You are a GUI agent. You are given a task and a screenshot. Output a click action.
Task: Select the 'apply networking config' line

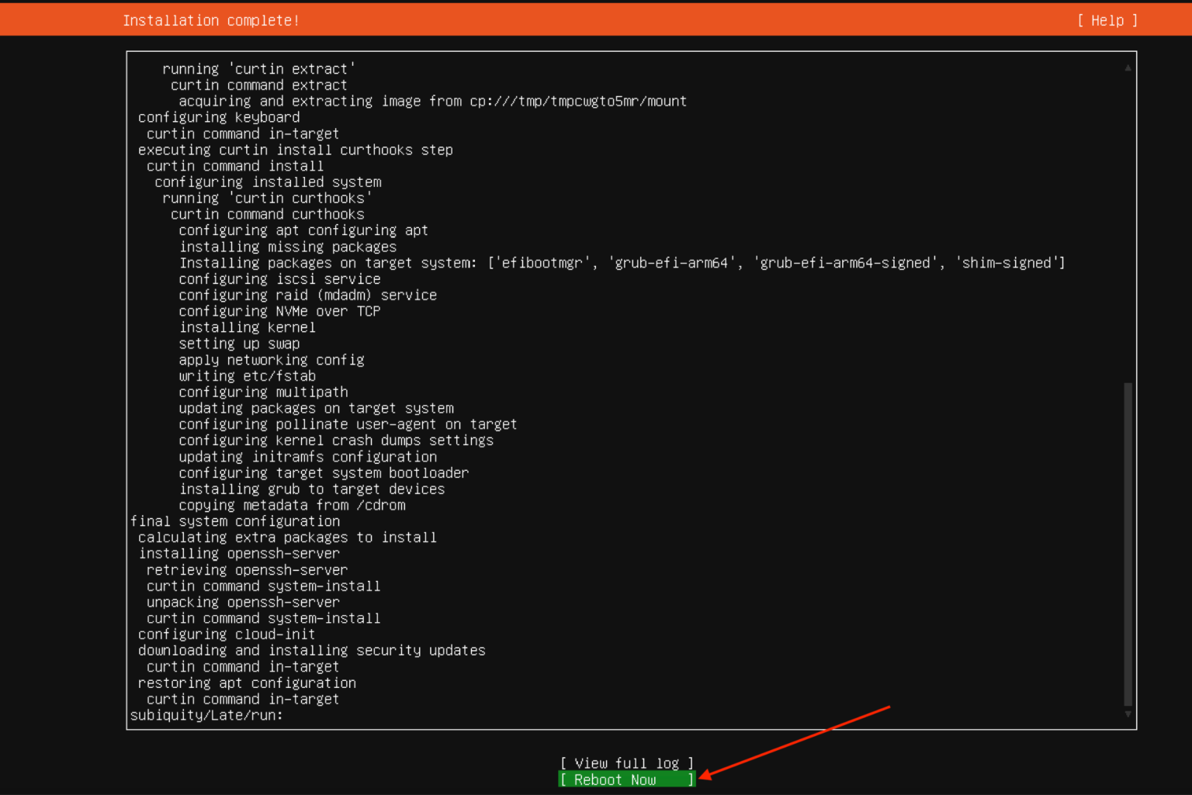[x=271, y=359]
